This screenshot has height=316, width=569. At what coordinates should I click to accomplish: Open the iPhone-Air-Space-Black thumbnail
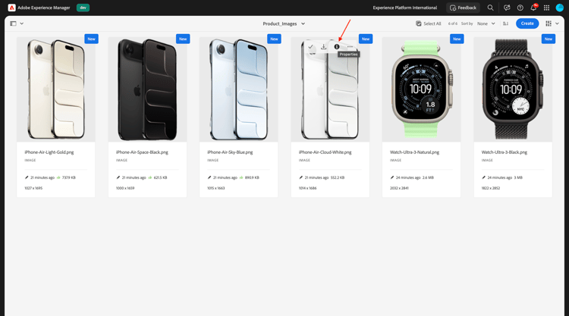tap(147, 89)
